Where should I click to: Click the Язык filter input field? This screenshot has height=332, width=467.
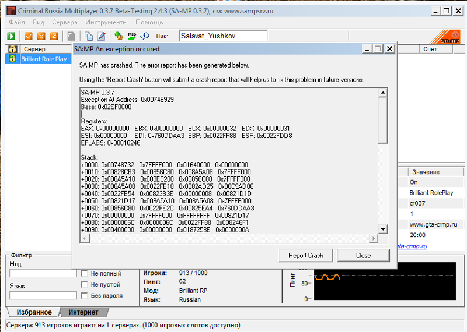pos(43,295)
